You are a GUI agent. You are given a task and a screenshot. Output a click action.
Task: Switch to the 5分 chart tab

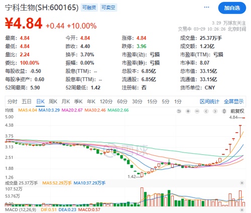(166, 101)
